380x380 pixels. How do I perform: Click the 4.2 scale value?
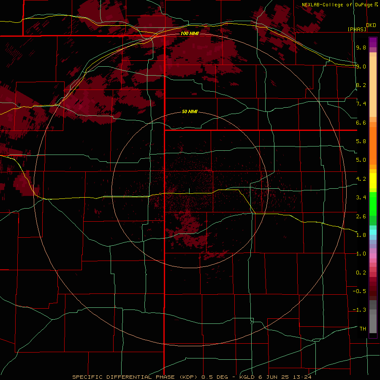(361, 179)
